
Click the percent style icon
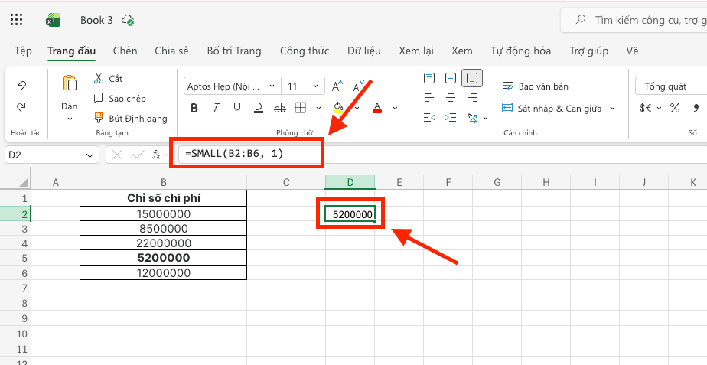(675, 108)
